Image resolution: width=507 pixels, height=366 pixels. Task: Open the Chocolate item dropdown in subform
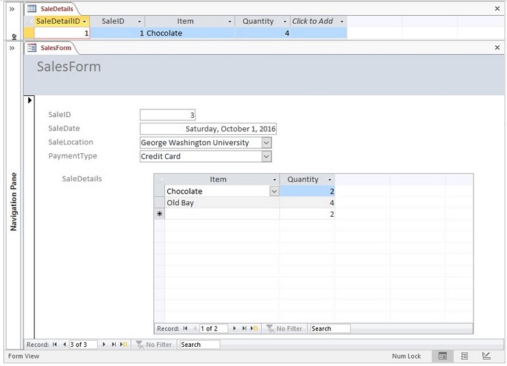pos(274,192)
